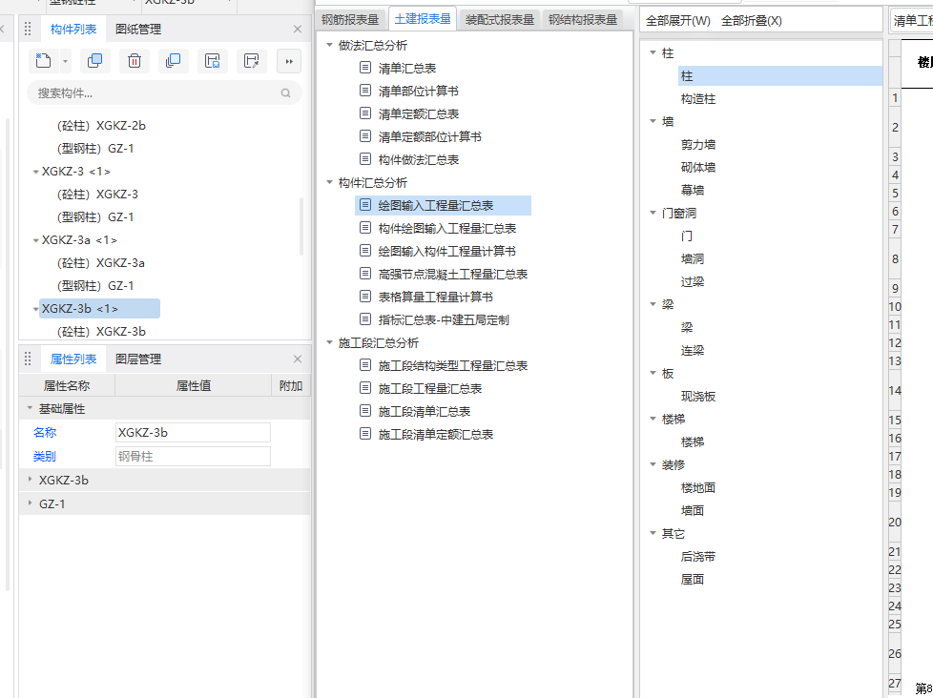Open the 土建报表量 tab
Viewport: 933px width, 698px height.
(x=423, y=18)
